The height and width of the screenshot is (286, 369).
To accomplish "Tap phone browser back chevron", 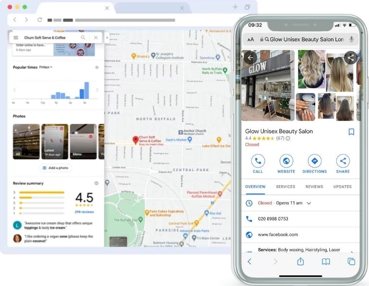I will pos(250,262).
